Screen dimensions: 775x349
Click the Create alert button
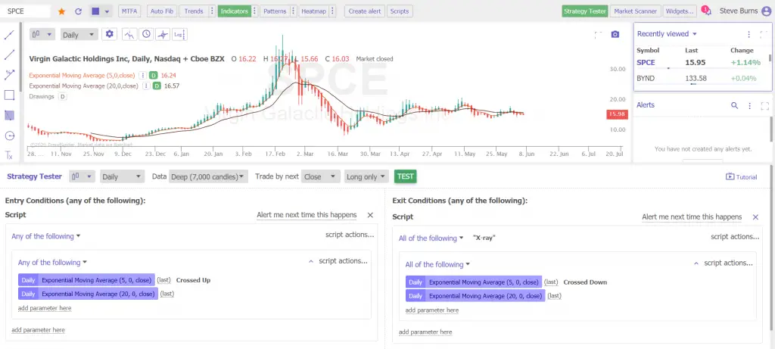pyautogui.click(x=364, y=11)
